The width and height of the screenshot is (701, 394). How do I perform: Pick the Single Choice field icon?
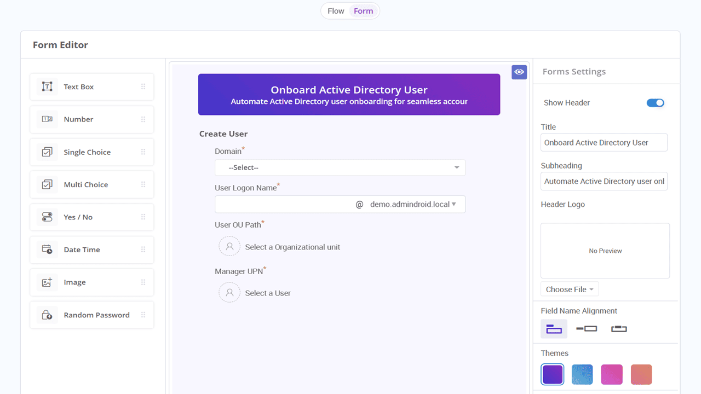tap(47, 152)
